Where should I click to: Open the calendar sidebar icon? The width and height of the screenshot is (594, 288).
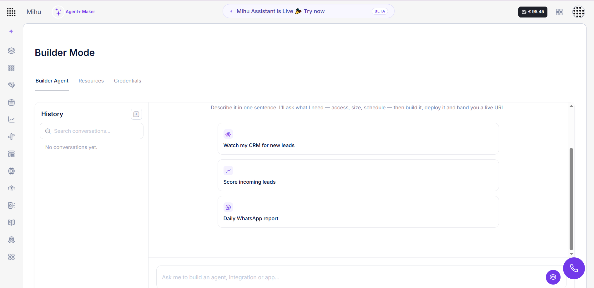click(11, 102)
